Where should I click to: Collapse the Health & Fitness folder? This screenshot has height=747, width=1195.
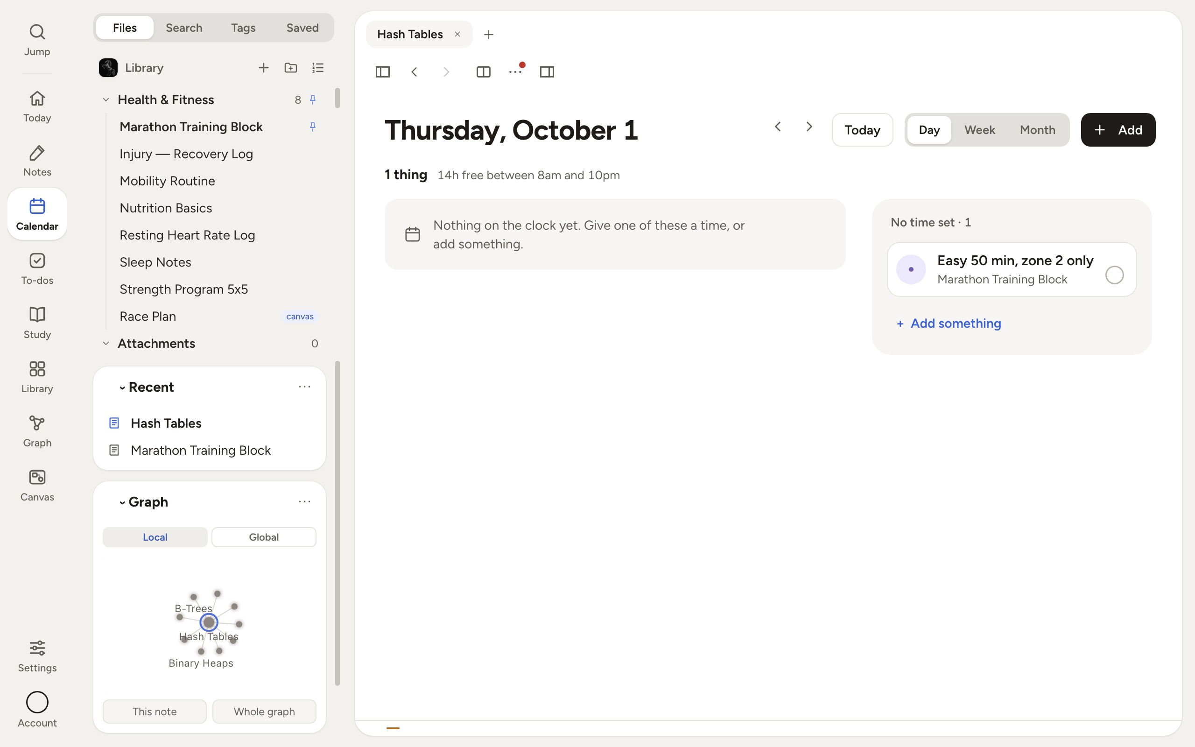coord(105,100)
